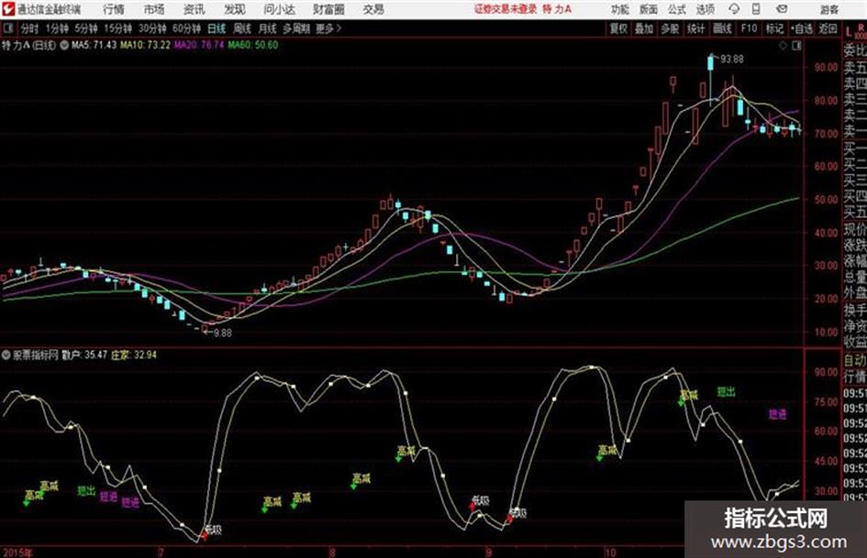Open dropdown beside 股票指标网 indicator name
The width and height of the screenshot is (867, 558).
6,355
